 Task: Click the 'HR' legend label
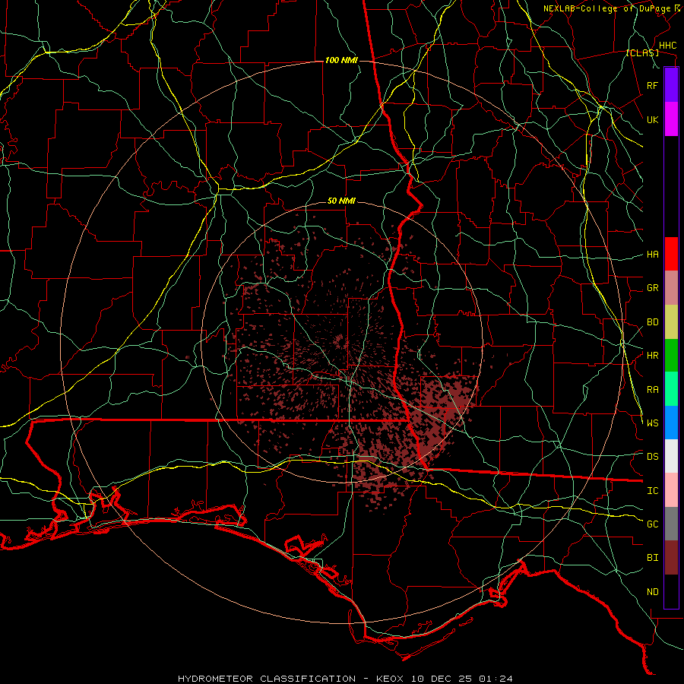pyautogui.click(x=652, y=356)
